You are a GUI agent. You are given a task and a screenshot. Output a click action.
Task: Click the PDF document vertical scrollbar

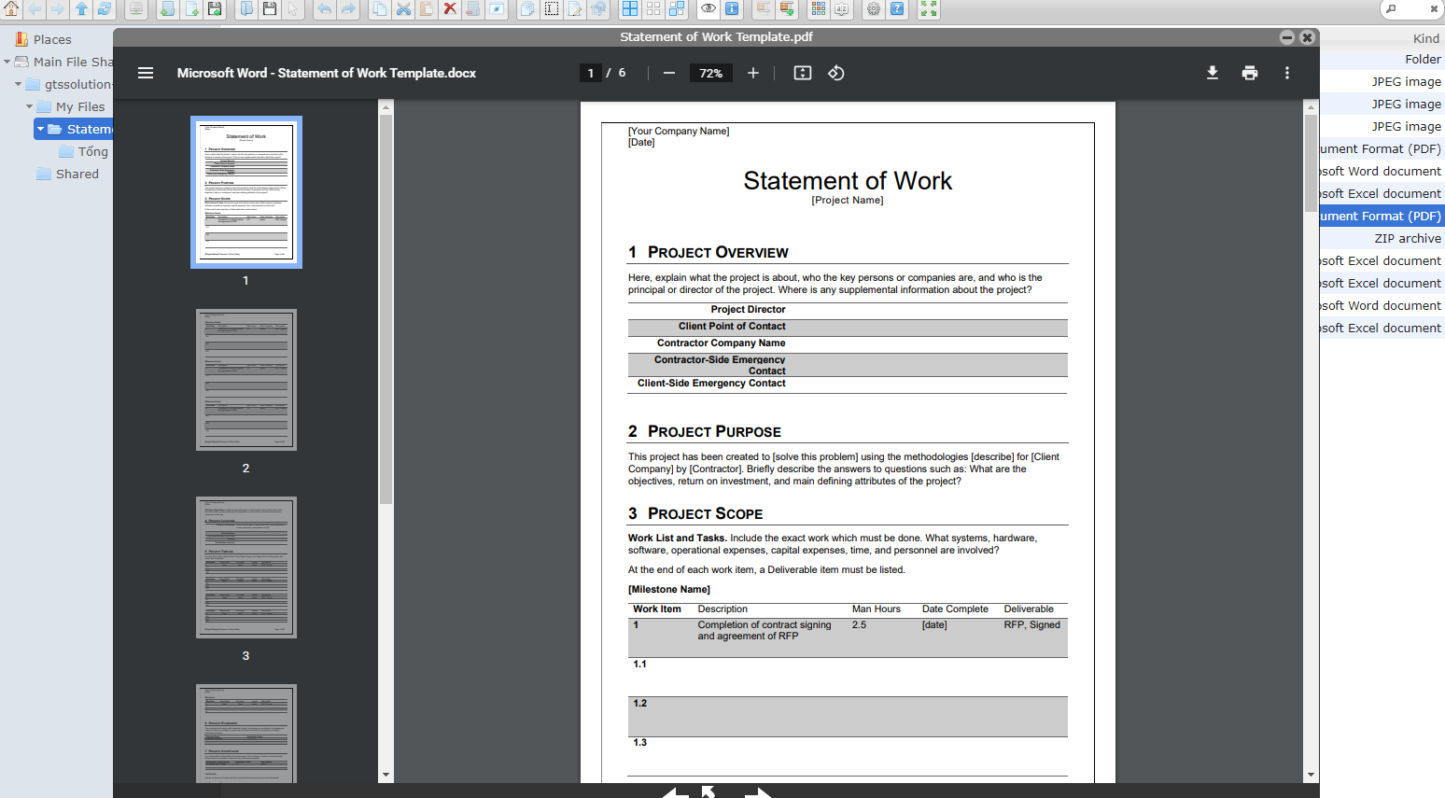point(1311,163)
